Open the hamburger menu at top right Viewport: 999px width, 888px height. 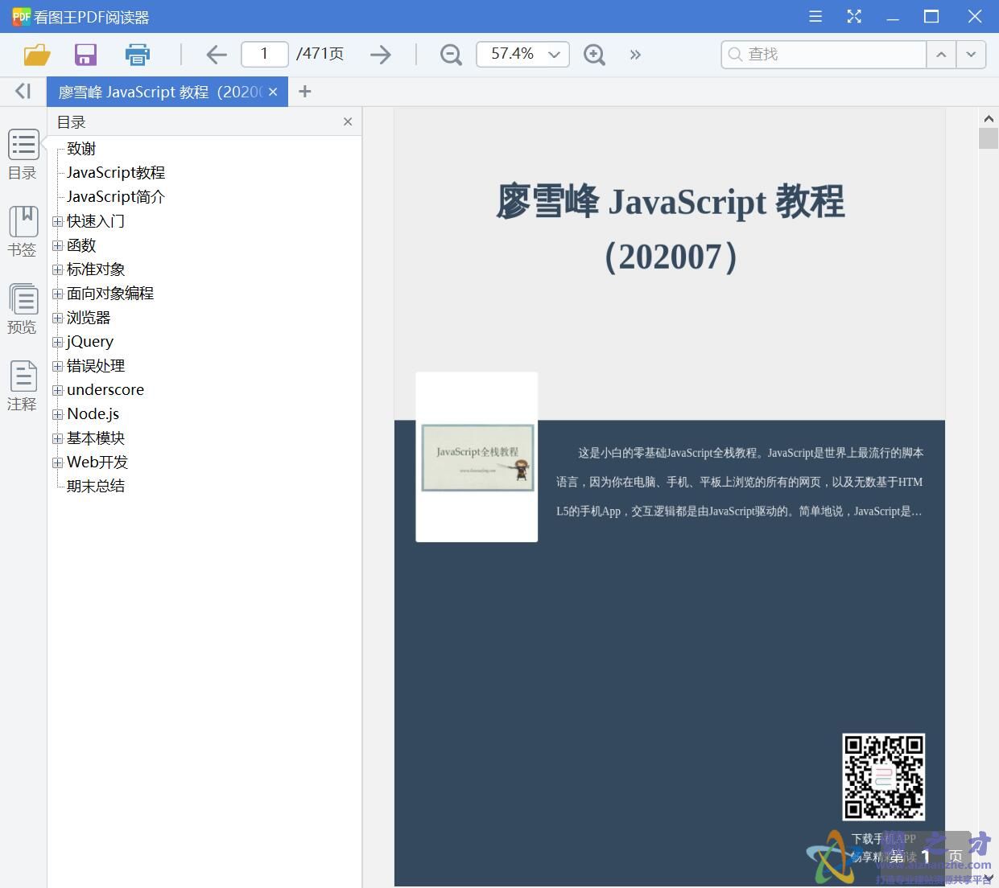815,16
